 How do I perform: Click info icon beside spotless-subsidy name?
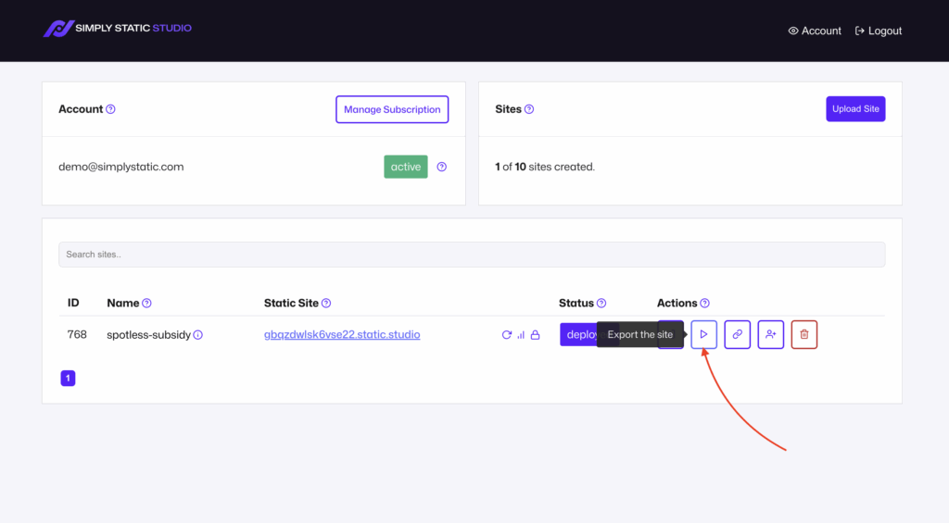click(x=197, y=335)
